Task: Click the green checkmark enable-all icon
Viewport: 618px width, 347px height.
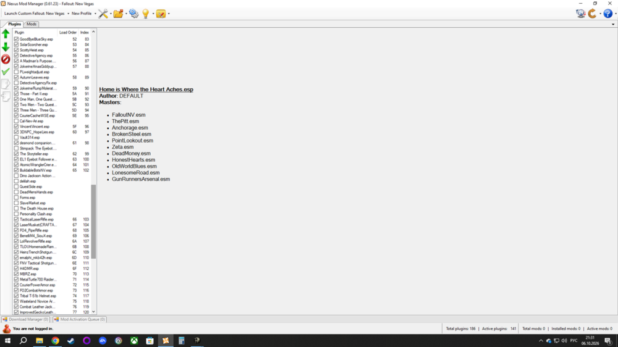Action: point(6,72)
